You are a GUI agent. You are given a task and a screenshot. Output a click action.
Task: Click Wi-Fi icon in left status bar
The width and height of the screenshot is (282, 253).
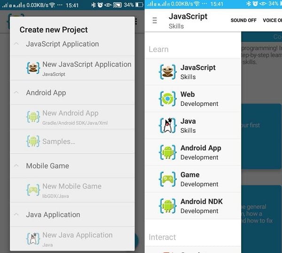pos(52,5)
